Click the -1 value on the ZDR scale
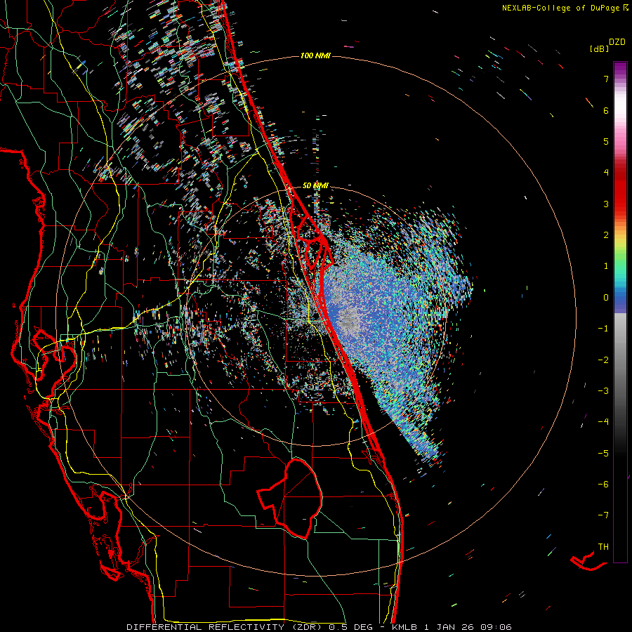This screenshot has height=632, width=632. (603, 329)
